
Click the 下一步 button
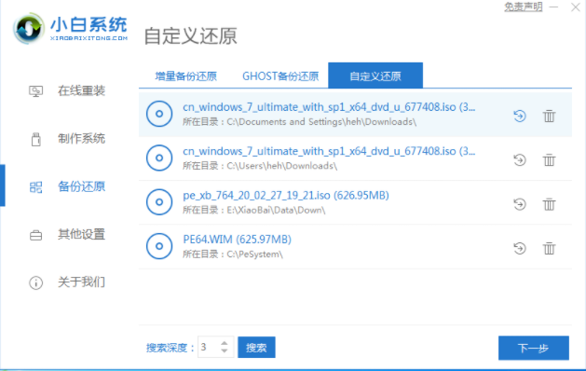[x=533, y=348]
